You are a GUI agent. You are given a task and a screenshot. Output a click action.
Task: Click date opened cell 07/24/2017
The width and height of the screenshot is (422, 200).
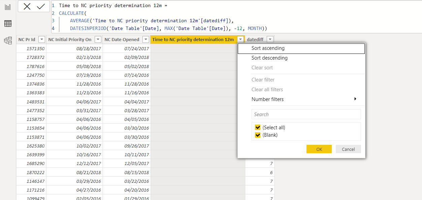[127, 48]
